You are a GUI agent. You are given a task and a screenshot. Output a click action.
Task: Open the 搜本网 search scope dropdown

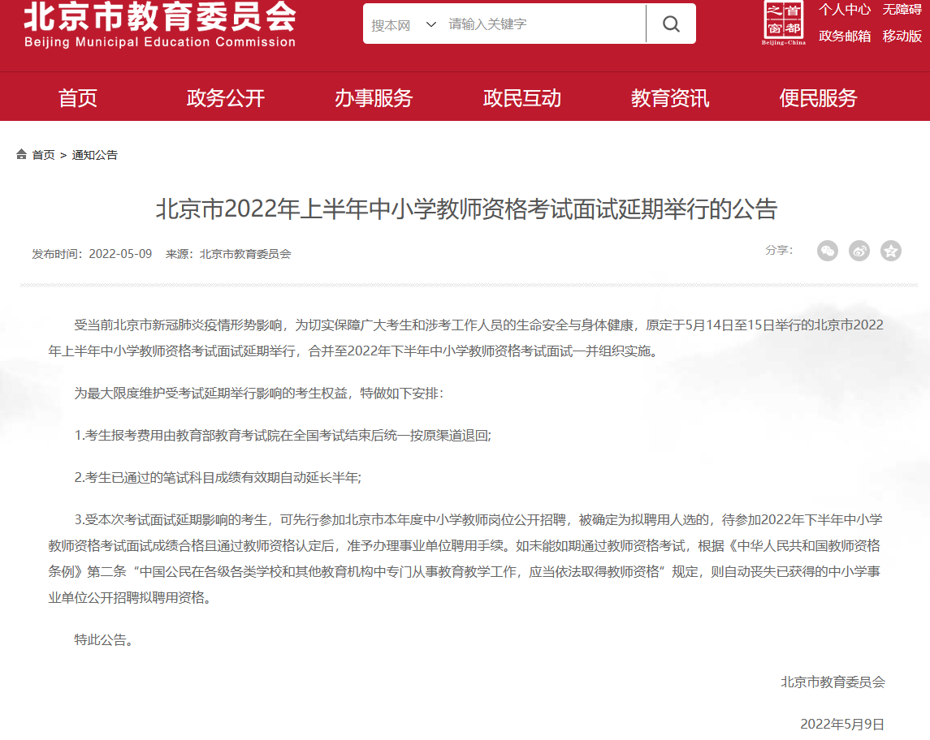tap(404, 24)
